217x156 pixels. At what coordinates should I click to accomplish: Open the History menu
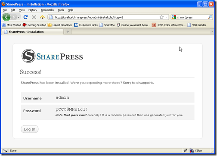33,10
